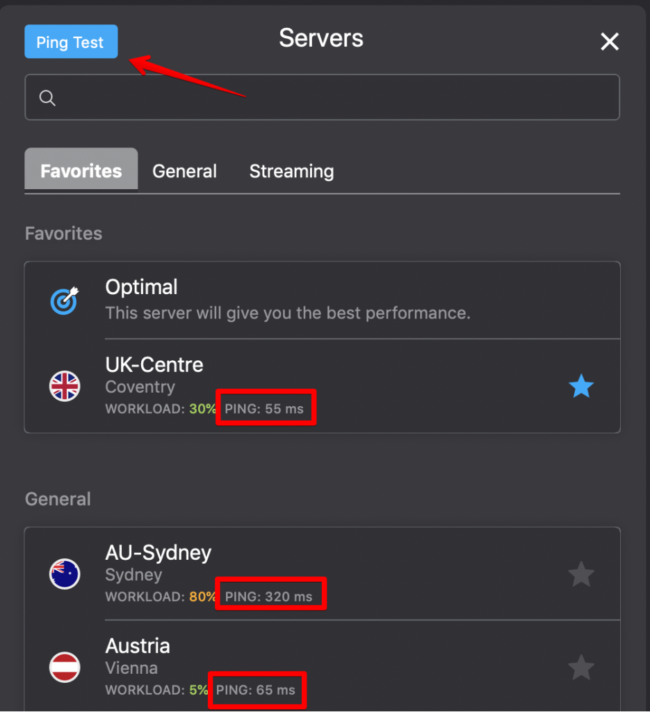This screenshot has height=712, width=650.
Task: Open the Optimal server entry
Action: coord(278,300)
